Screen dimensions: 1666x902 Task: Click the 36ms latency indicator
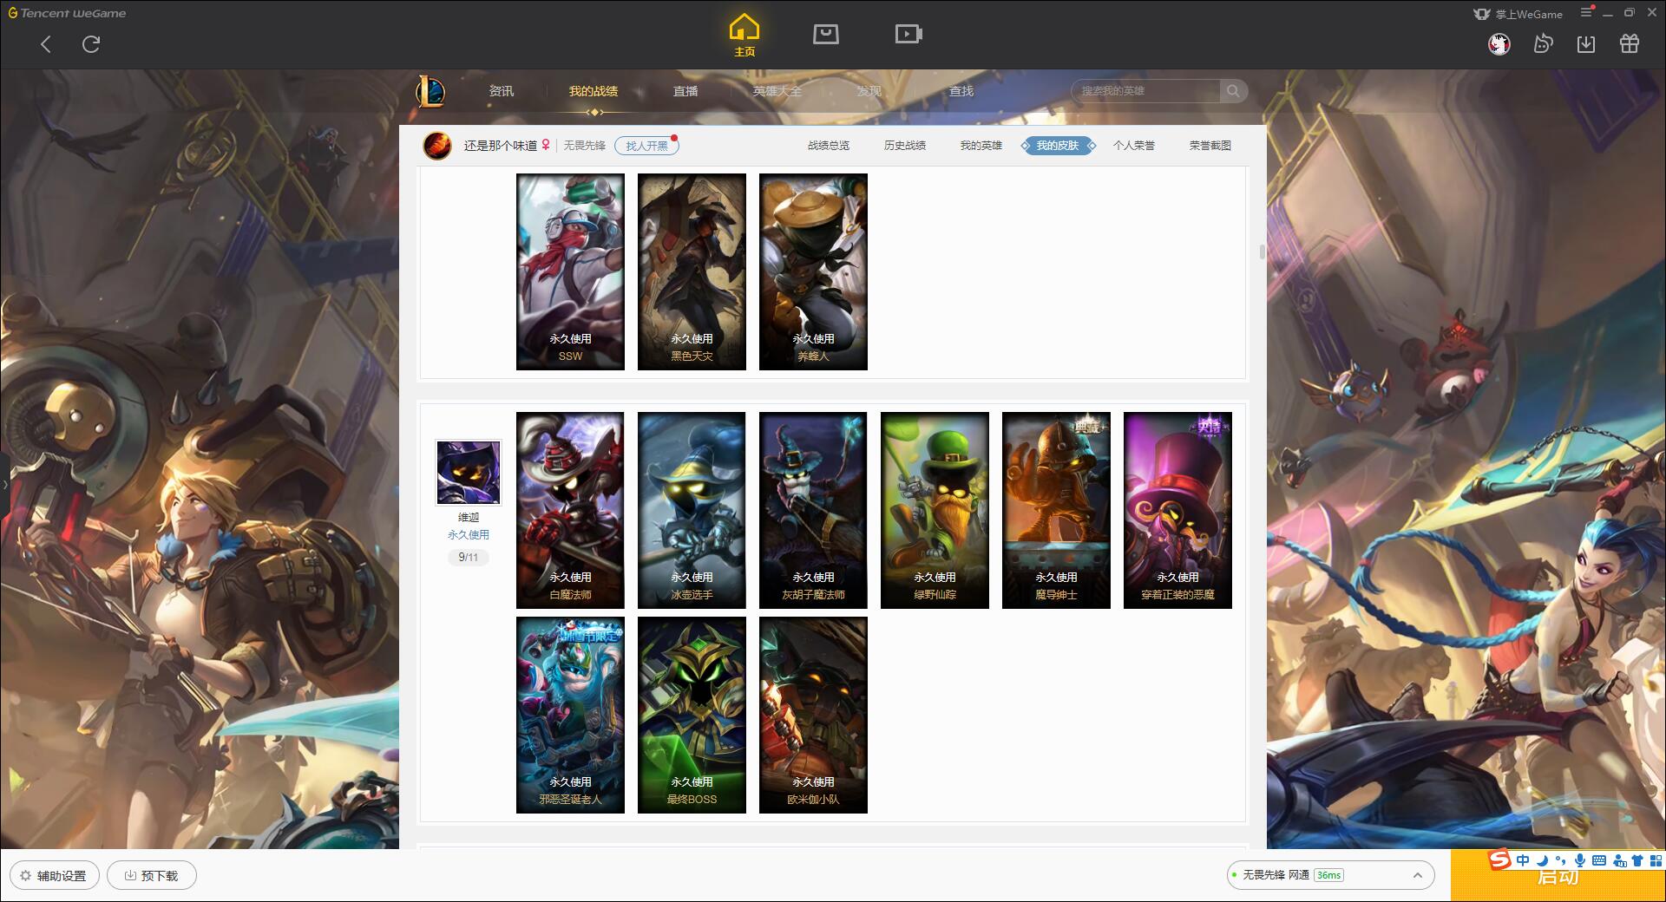(1328, 875)
